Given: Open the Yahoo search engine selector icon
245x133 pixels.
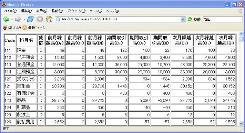Looking at the screenshot, I should tap(207, 20).
